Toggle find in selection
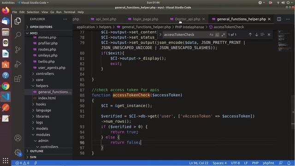Screen dimensions: 295x166 pos(262,35)
